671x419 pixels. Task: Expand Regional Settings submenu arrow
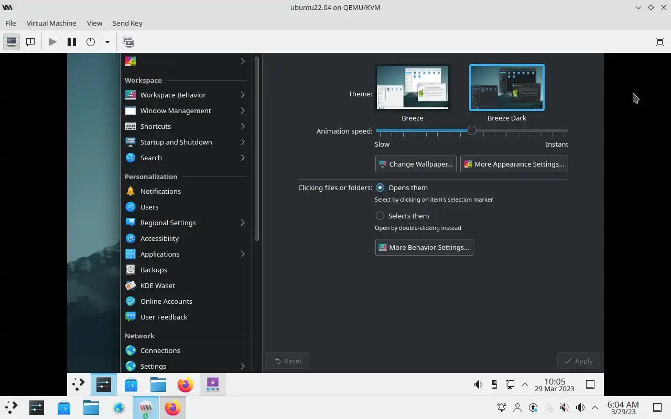pyautogui.click(x=243, y=223)
